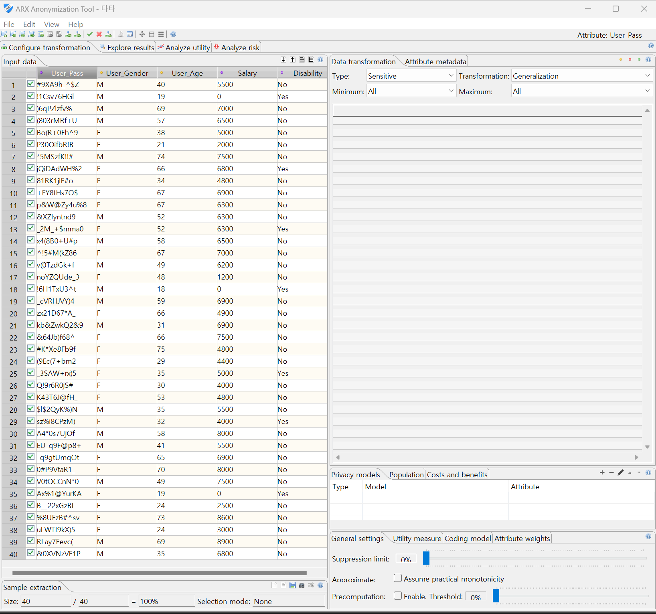Viewport: 656px width, 614px height.
Task: Open the Costs and benefits tab
Action: pyautogui.click(x=457, y=474)
